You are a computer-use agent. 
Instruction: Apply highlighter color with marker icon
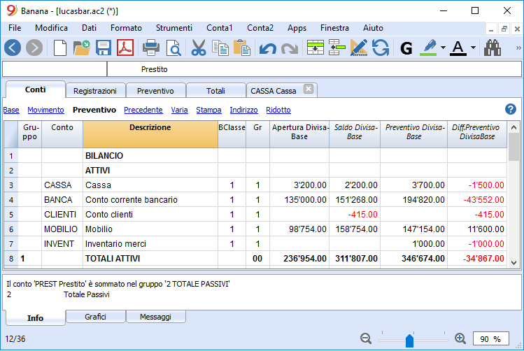tap(429, 48)
